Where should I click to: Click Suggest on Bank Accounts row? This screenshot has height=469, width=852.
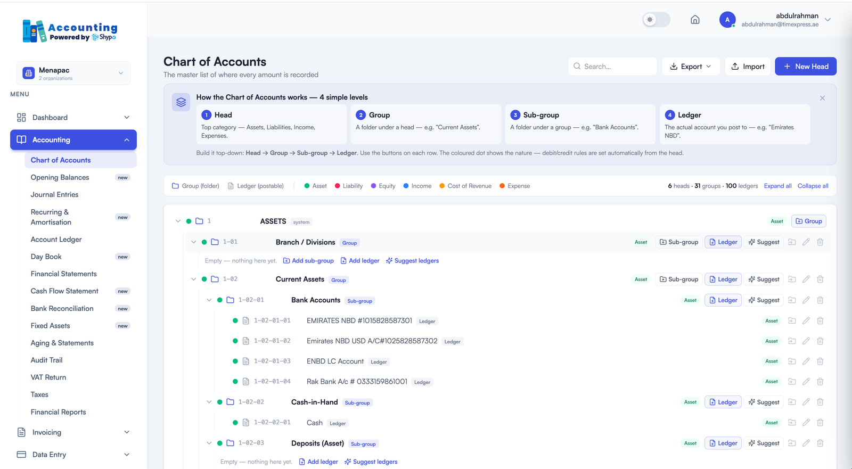pos(764,300)
